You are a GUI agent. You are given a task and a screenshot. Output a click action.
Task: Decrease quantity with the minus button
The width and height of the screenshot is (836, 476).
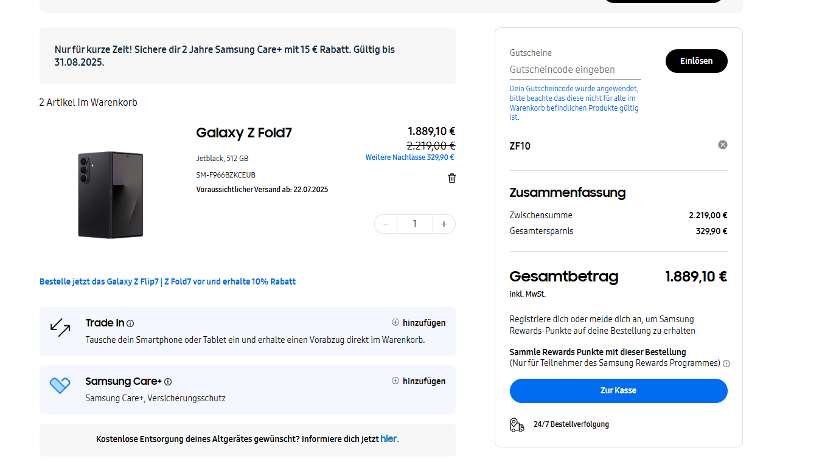[x=386, y=224]
